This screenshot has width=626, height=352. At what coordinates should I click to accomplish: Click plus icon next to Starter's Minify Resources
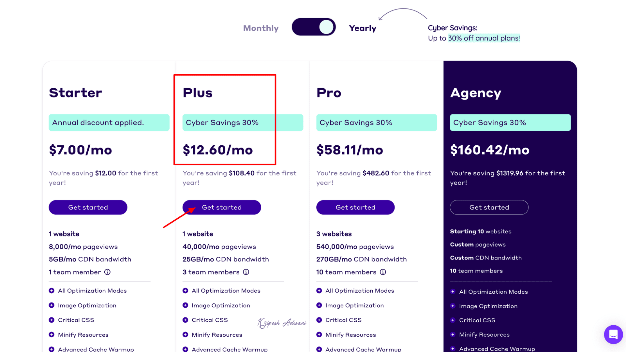(52, 335)
